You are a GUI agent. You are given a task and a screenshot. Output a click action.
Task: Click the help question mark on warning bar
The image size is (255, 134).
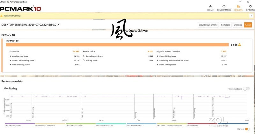[251, 16]
